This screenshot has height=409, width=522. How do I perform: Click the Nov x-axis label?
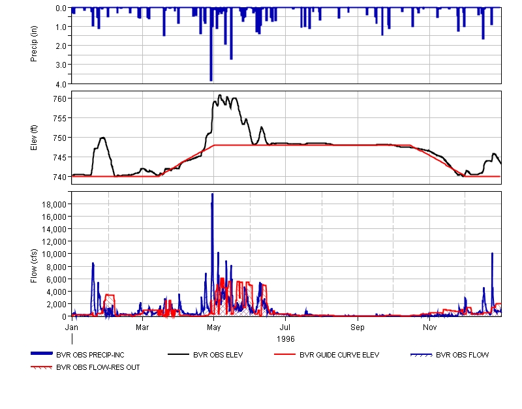point(429,327)
